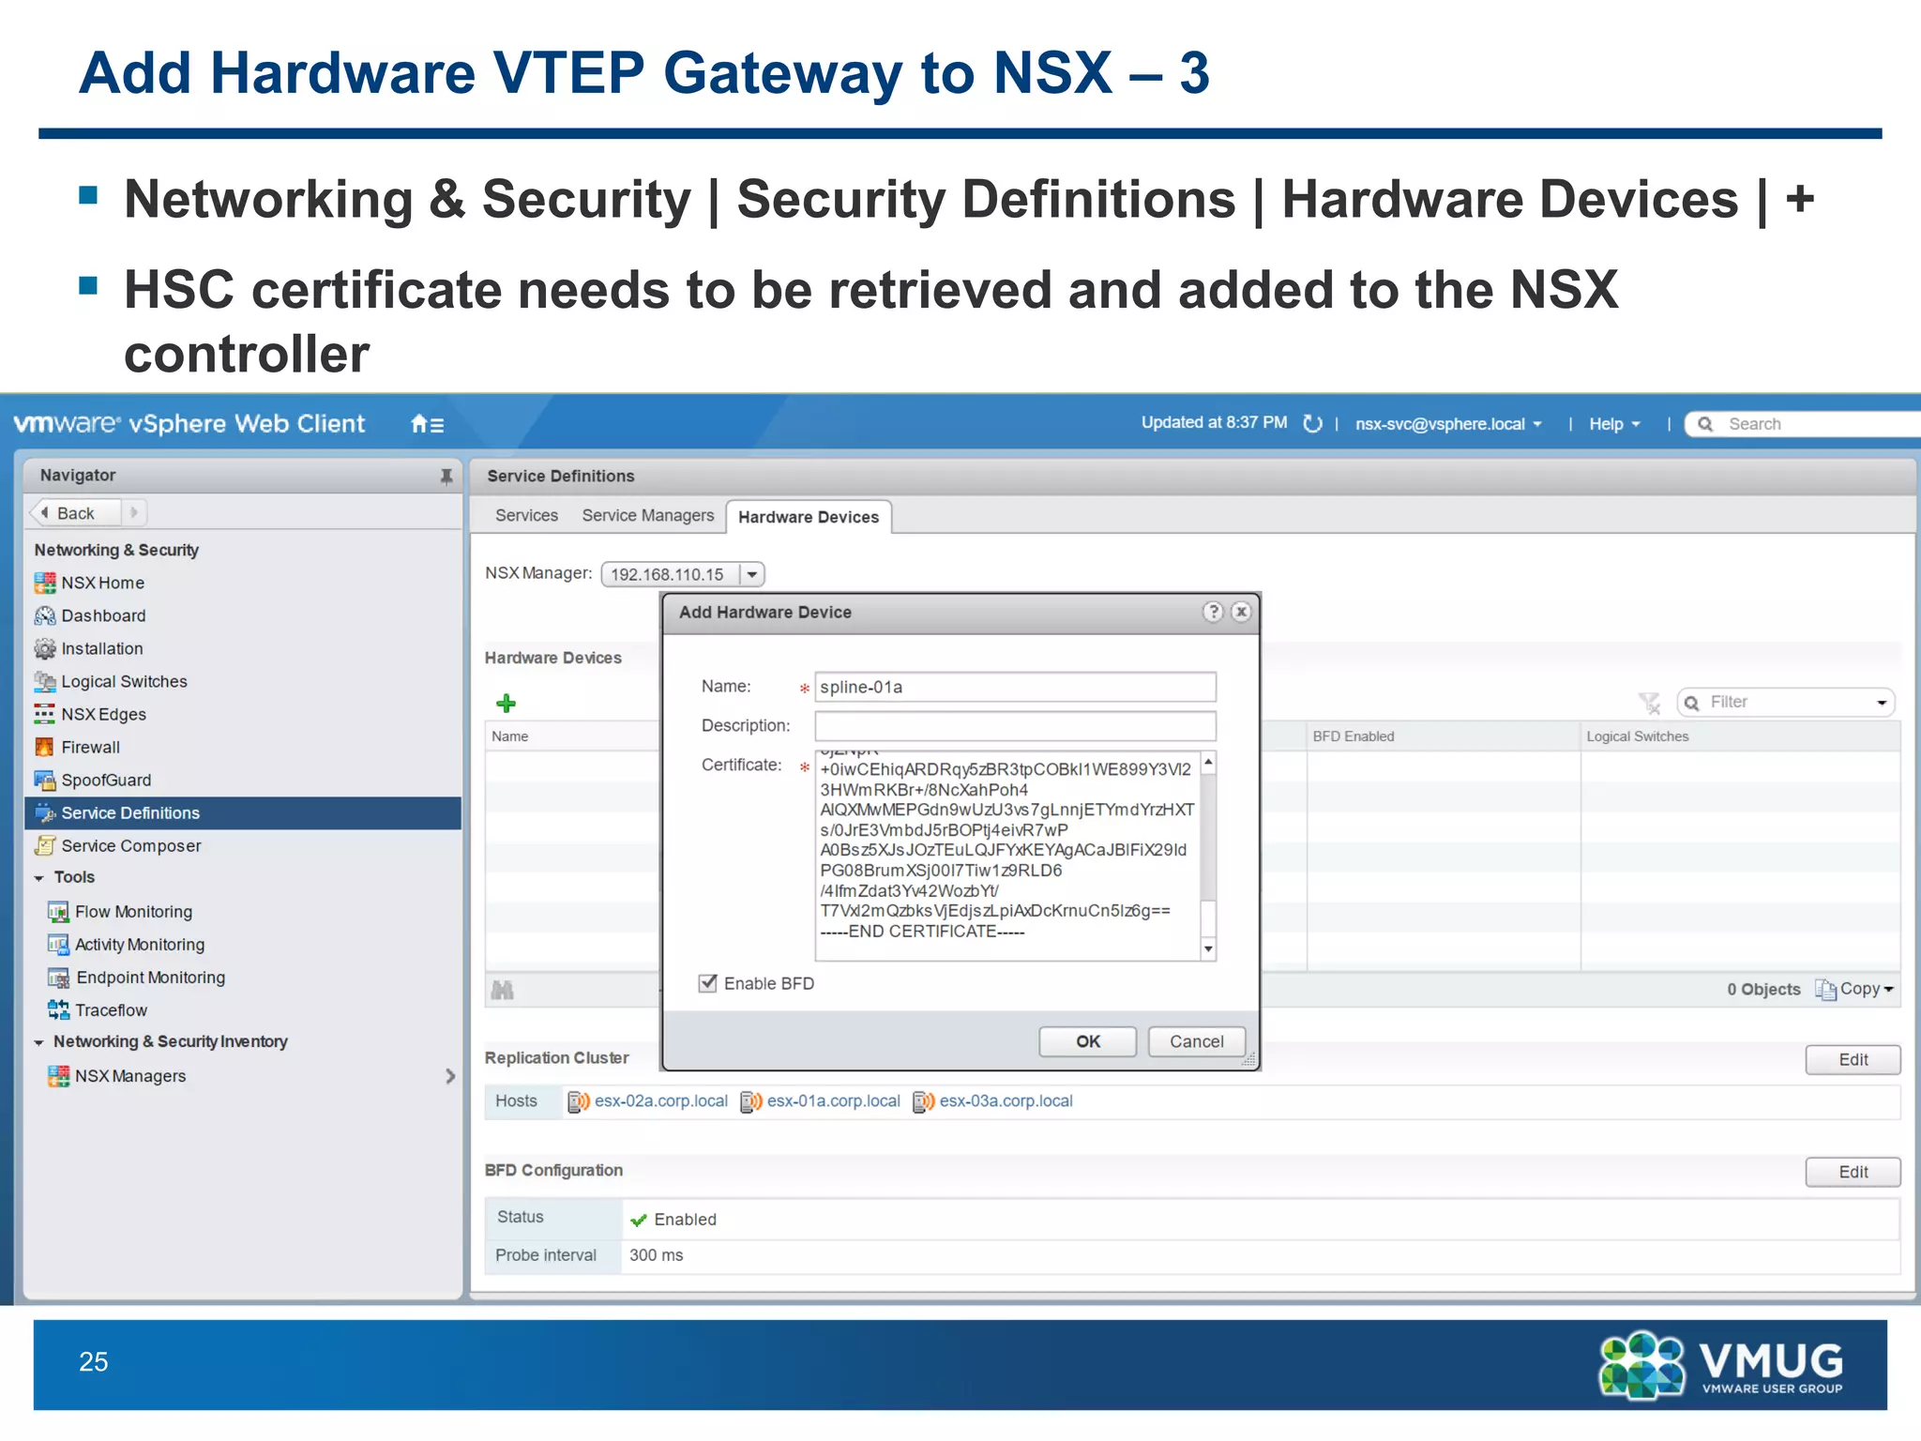Open the Help dropdown menu
1921x1441 pixels.
click(x=1614, y=424)
